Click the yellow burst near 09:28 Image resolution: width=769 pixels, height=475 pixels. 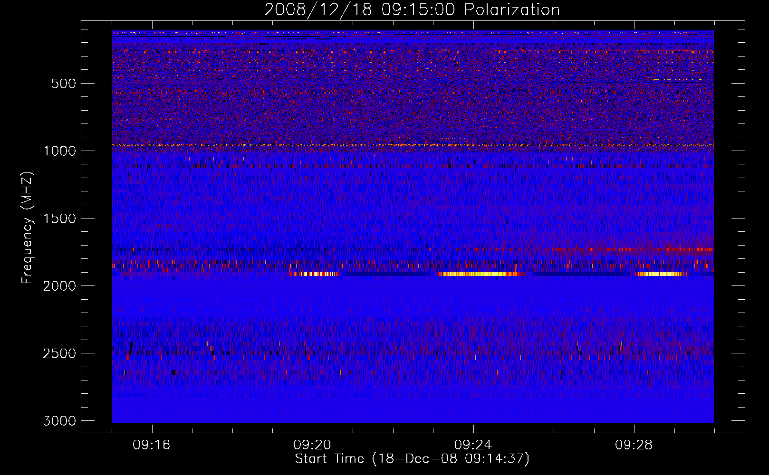click(x=661, y=274)
